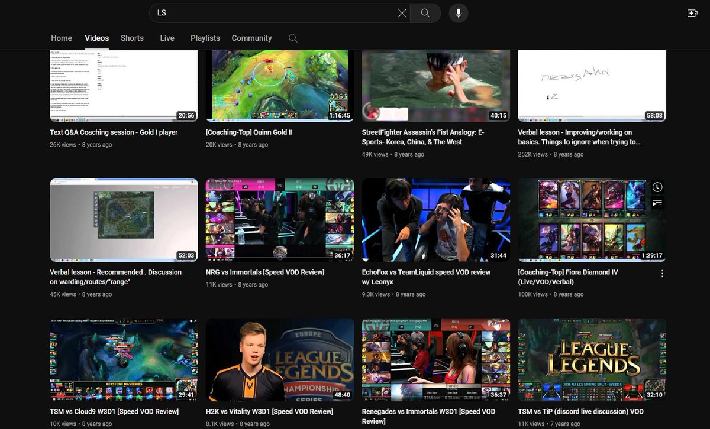Click the 8.1K views metadata text
This screenshot has height=429, width=710.
219,424
